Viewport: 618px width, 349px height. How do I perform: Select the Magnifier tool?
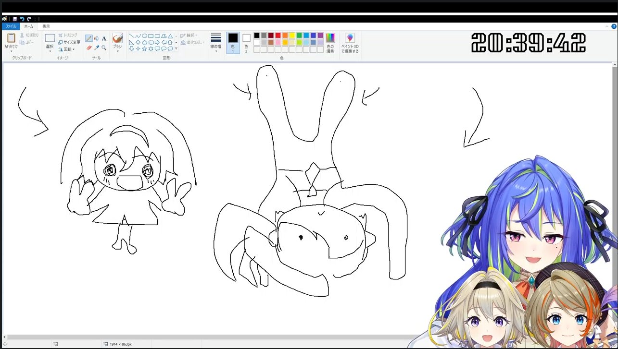pyautogui.click(x=104, y=48)
